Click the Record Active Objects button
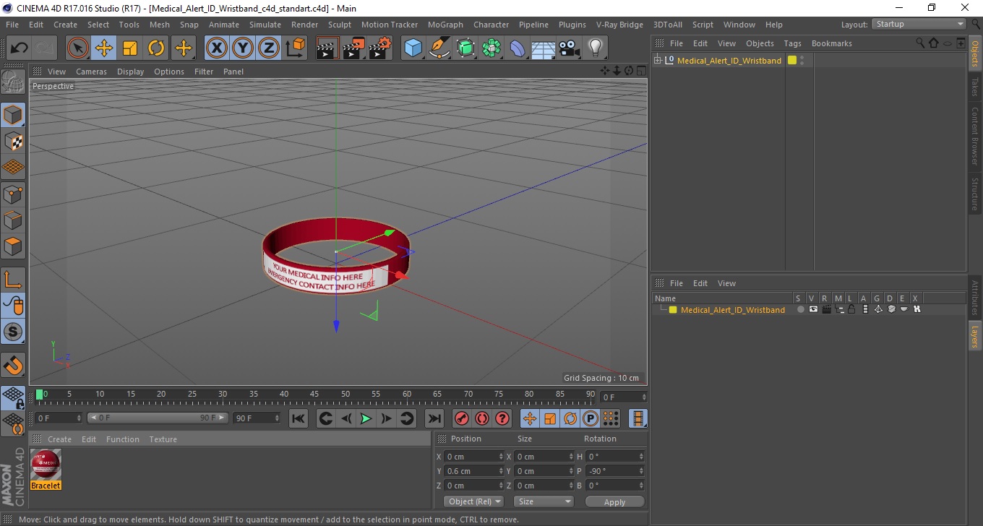 click(x=462, y=418)
